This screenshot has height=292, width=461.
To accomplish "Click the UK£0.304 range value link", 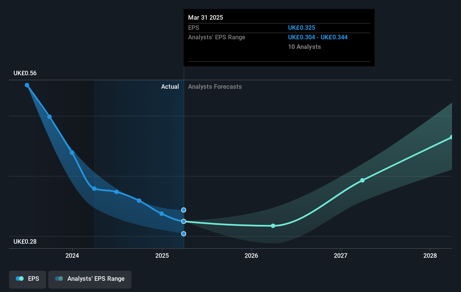I will point(302,37).
